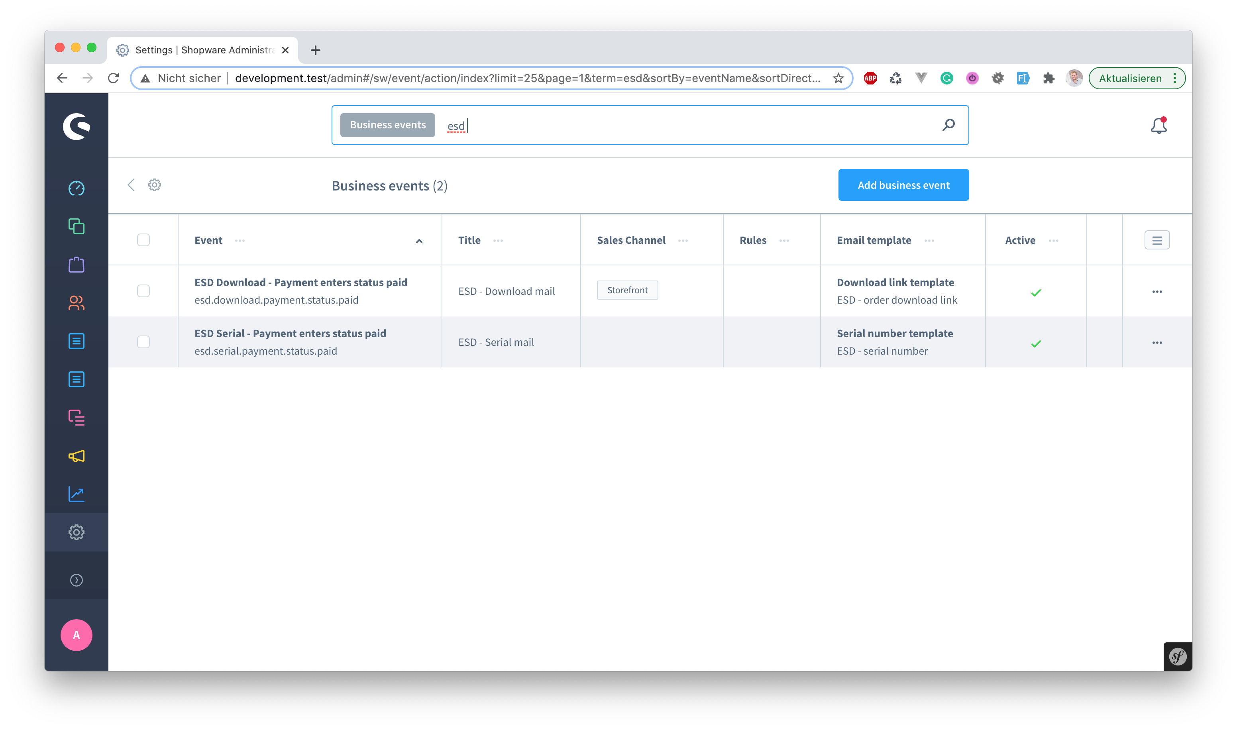Check the ESD Serial event row
The width and height of the screenshot is (1237, 730).
point(143,342)
